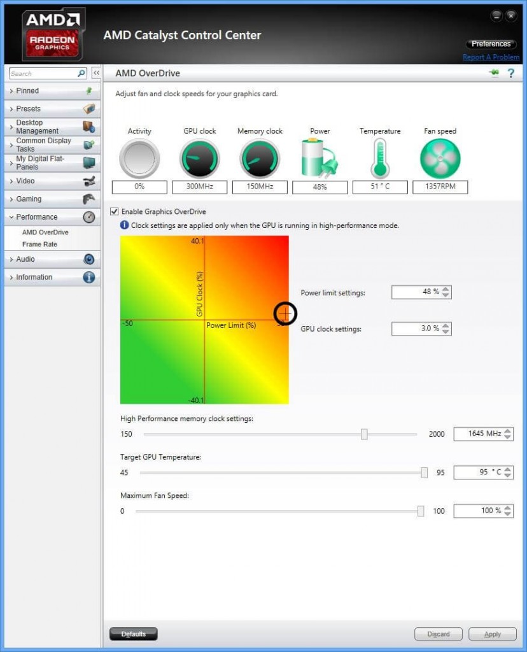Click the Apply button
The image size is (527, 652).
click(493, 634)
